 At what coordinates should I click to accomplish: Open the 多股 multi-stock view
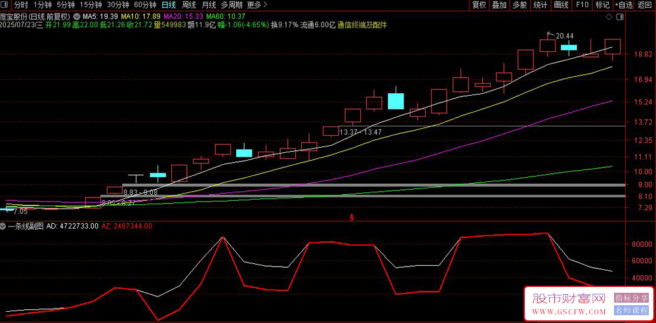[520, 5]
